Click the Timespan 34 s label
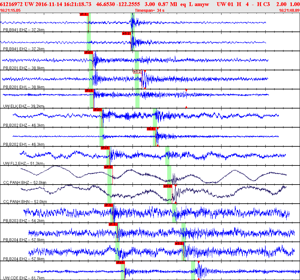 click(150, 10)
